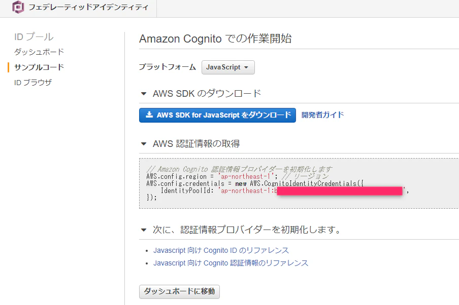Click the ダッシュボードに移動 button

point(179,291)
